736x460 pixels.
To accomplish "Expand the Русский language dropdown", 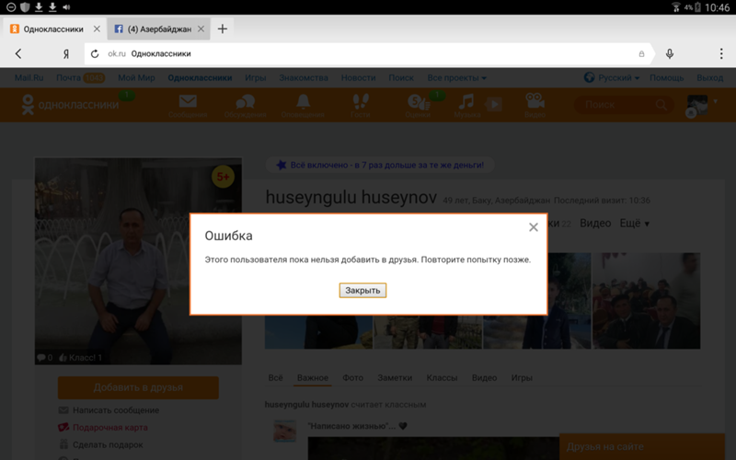I will 612,78.
